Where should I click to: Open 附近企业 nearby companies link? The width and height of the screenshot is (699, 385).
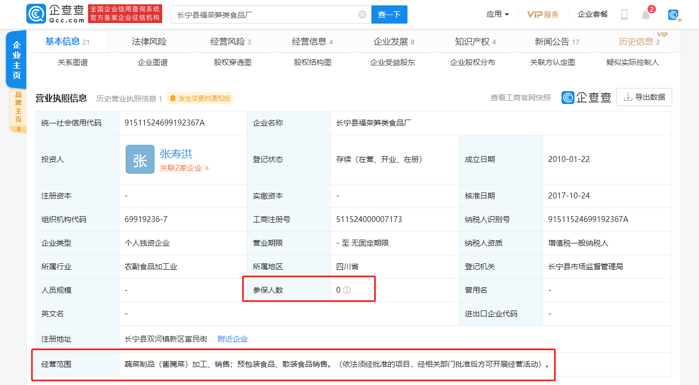tap(232, 339)
